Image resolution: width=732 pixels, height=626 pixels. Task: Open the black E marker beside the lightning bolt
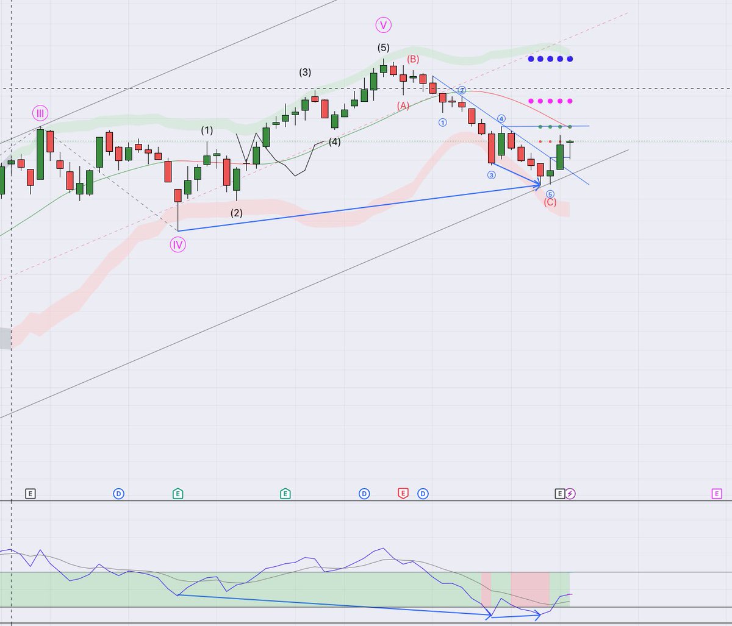coord(559,493)
